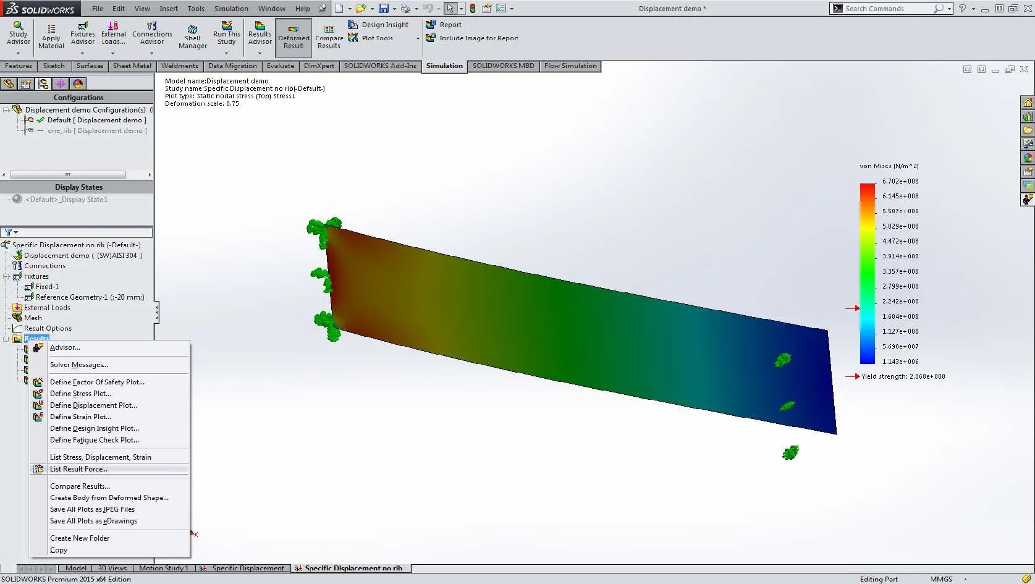Open the Study Advisor dropdown arrow
1035x584 pixels.
[18, 53]
